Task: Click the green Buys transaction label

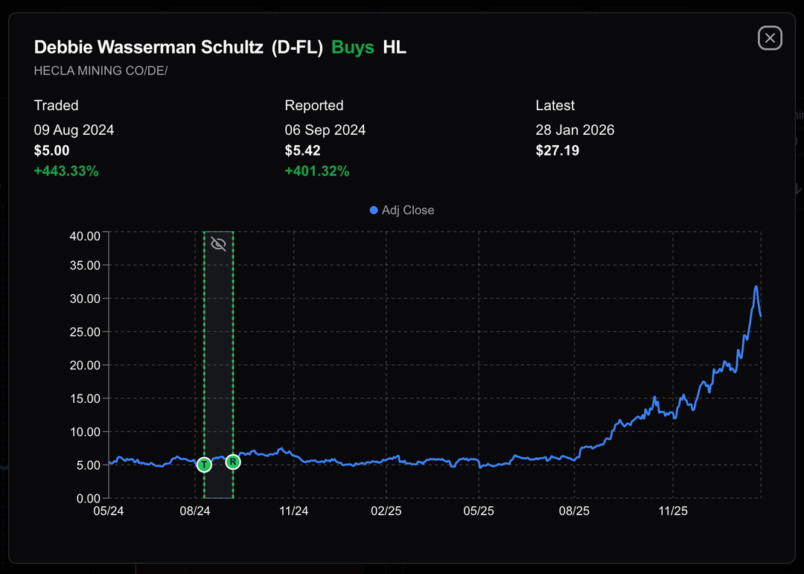Action: (x=353, y=48)
